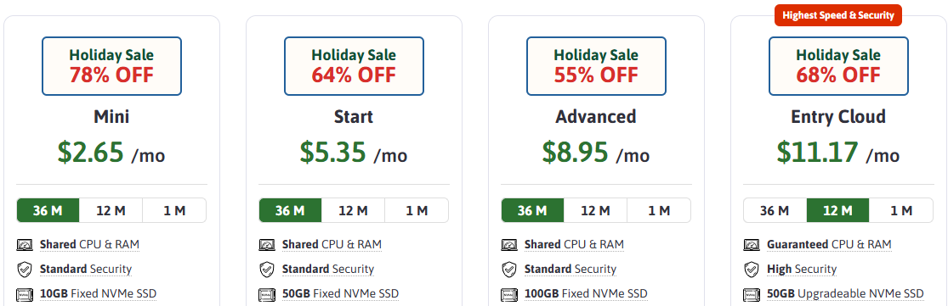Select 36 M term on Start plan

[290, 211]
